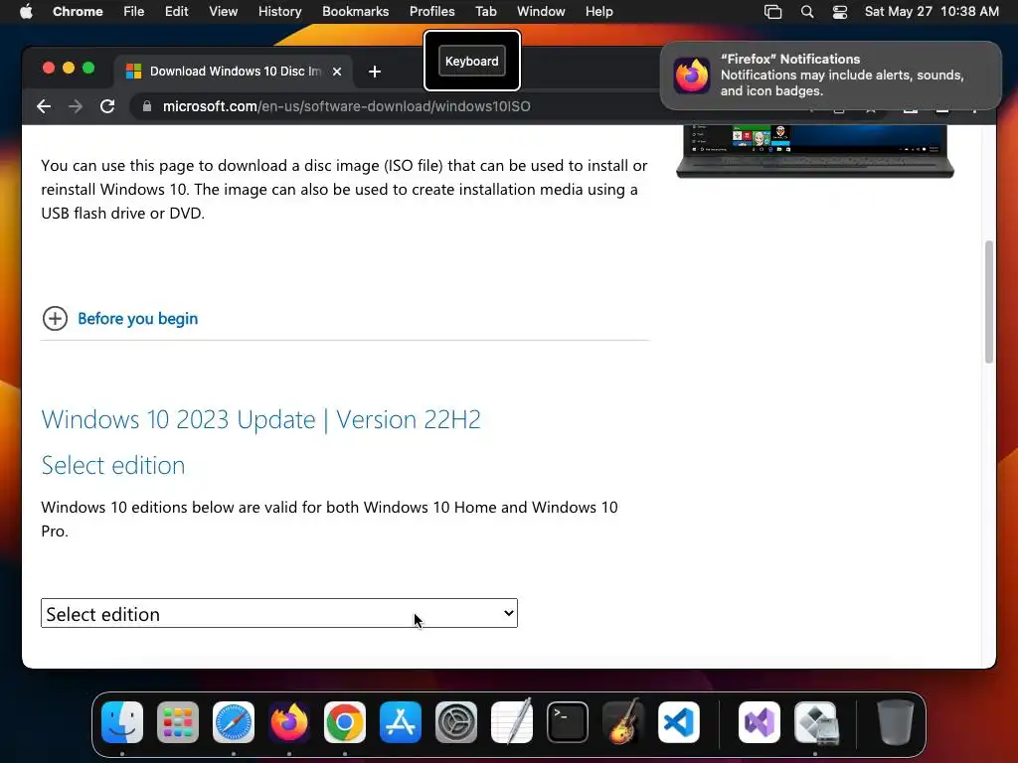Open the View menu
This screenshot has width=1018, height=763.
point(224,12)
